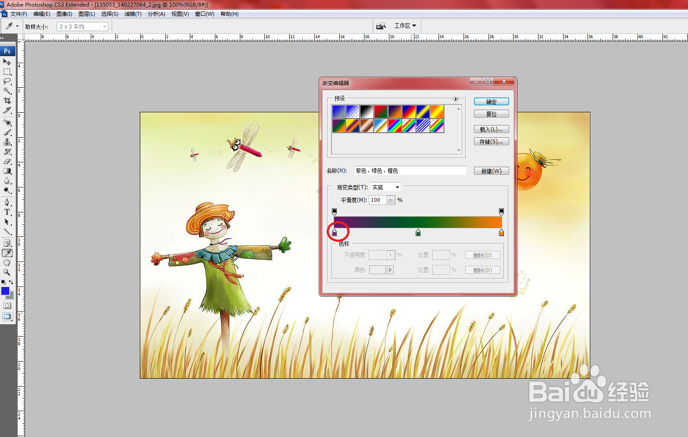688x437 pixels.
Task: Select the Notes tool
Action: click(7, 243)
